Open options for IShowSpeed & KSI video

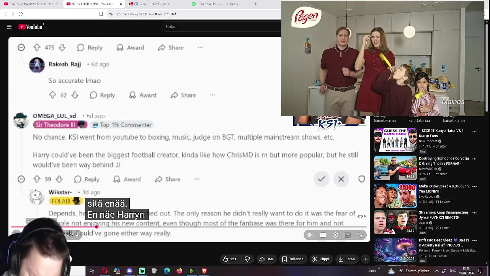point(474,186)
